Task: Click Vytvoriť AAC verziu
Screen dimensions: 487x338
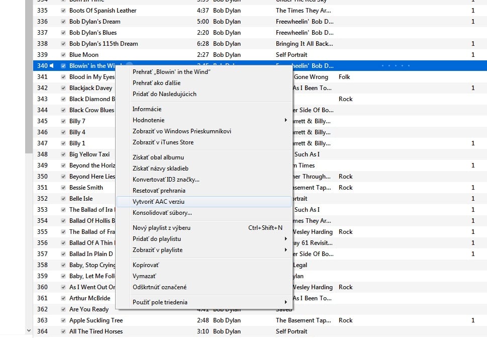Action: [x=204, y=202]
